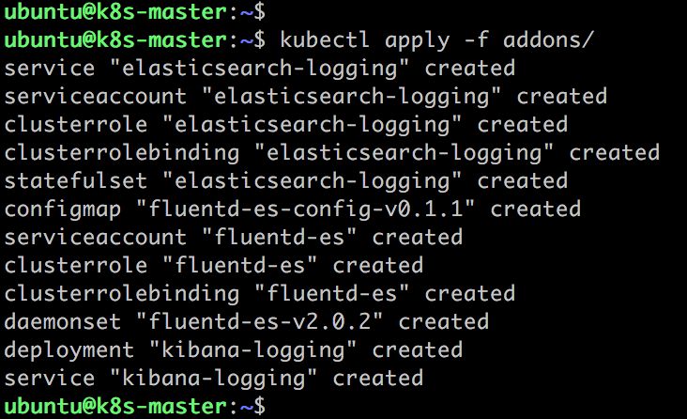Click the daemonset fluentd-es-v2.0.2 line
687x419 pixels.
[247, 321]
